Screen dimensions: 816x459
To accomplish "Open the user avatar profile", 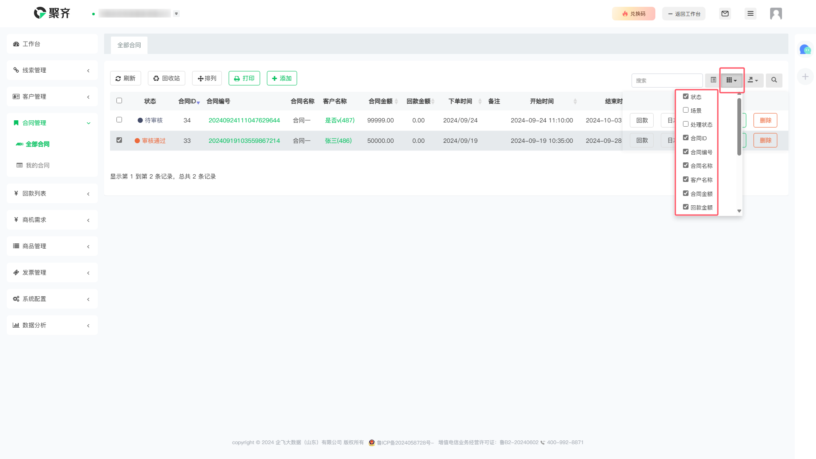I will [x=776, y=14].
